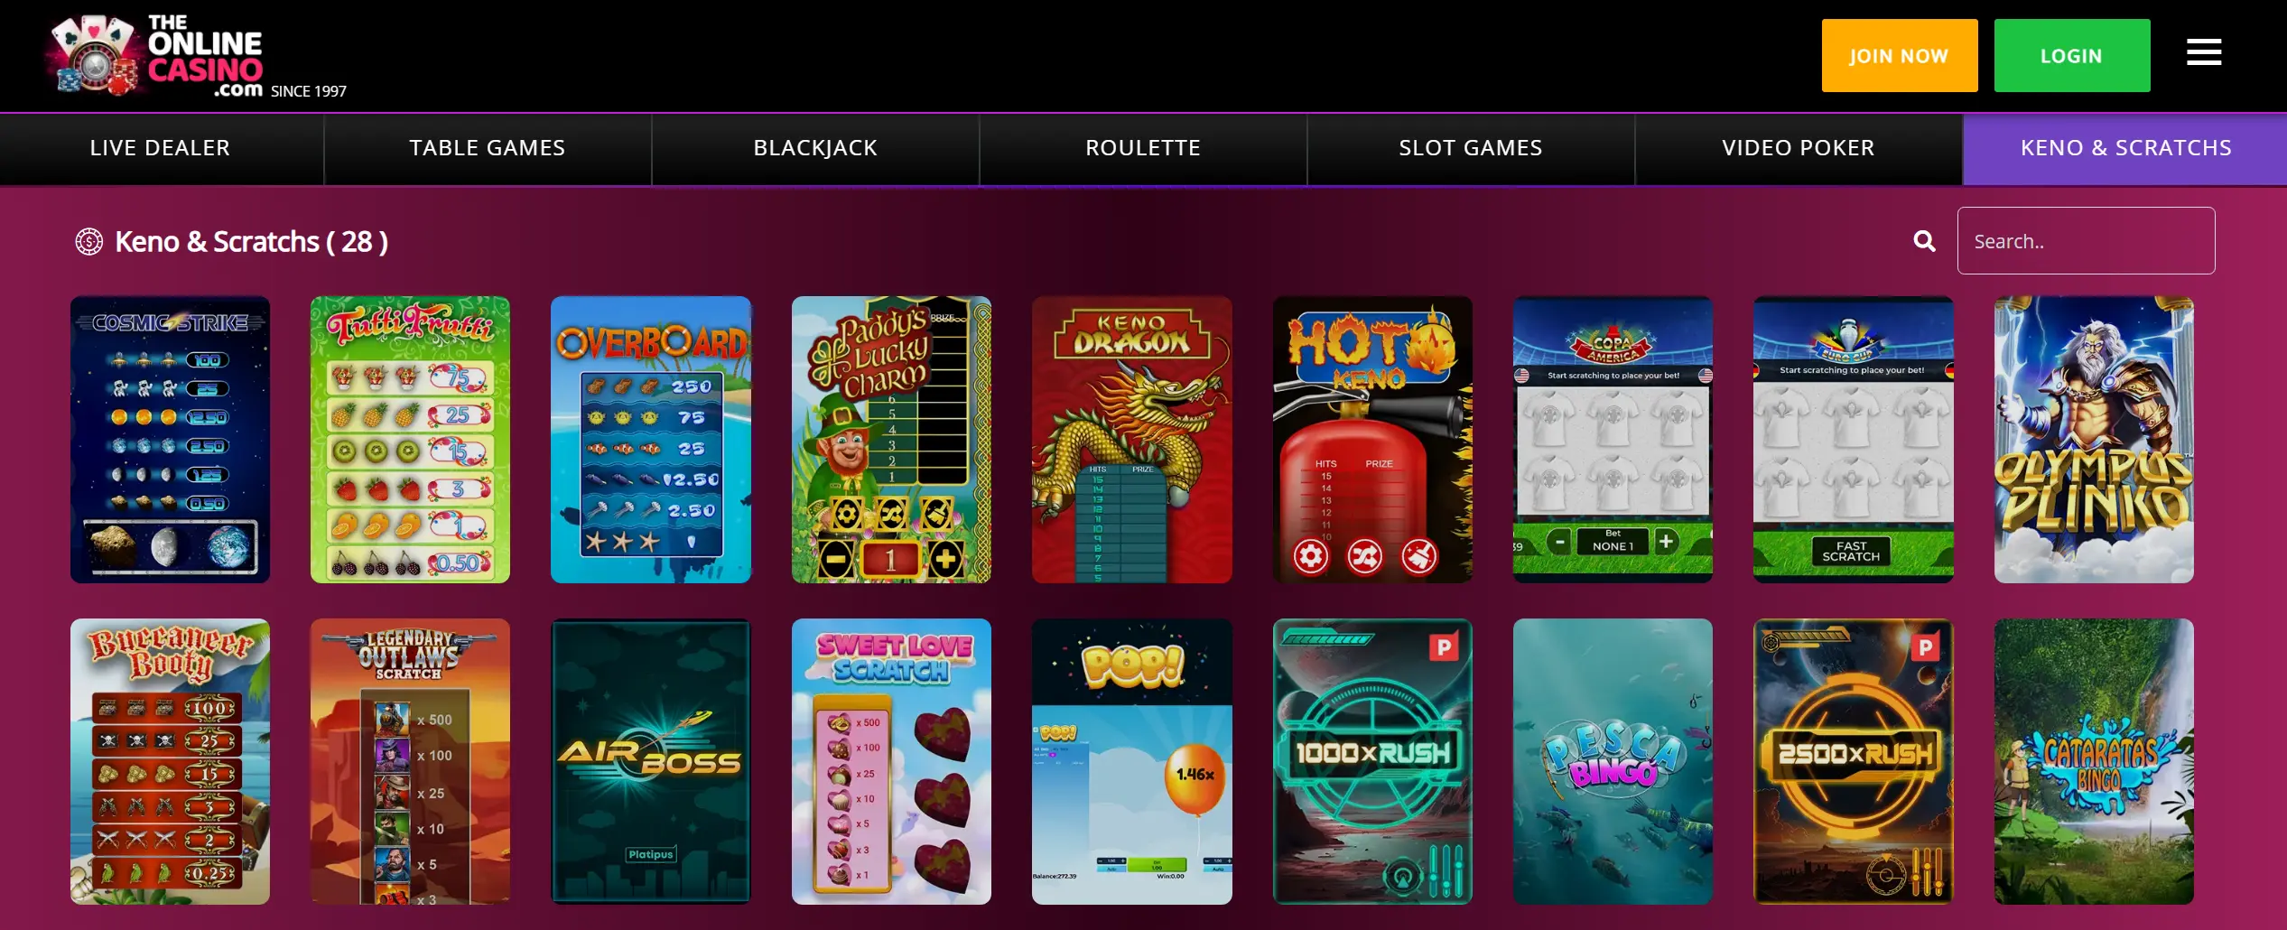Screen dimensions: 2287x930
Task: Click the Join Now button
Action: (x=1900, y=55)
